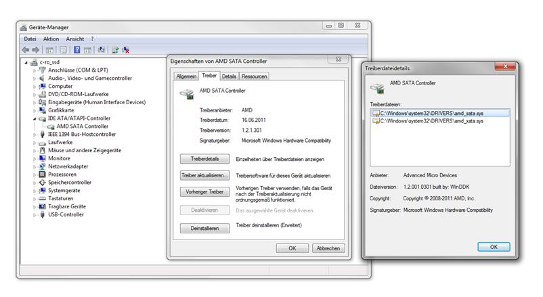
Task: Click the mouse icon for Mäuse und andere Zeigegeräte
Action: 42,150
